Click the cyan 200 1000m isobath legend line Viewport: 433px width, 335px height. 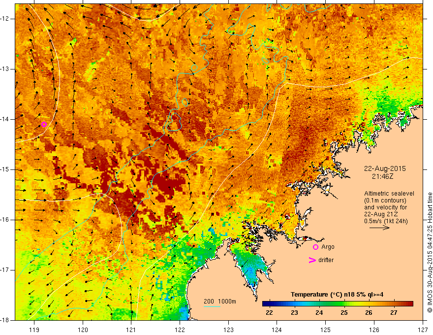212,306
